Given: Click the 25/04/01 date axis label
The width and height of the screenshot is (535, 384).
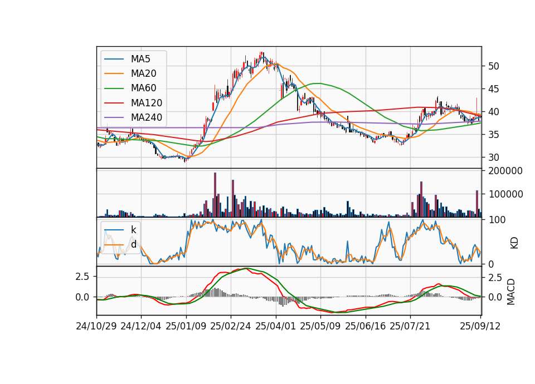Looking at the screenshot, I should (275, 326).
